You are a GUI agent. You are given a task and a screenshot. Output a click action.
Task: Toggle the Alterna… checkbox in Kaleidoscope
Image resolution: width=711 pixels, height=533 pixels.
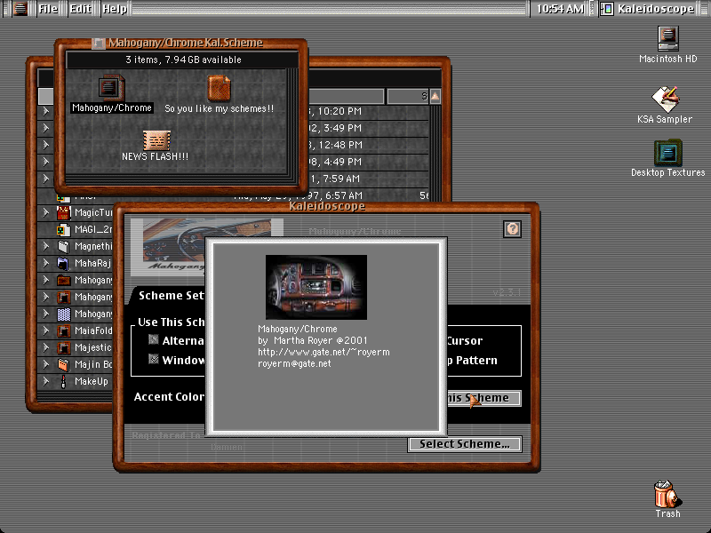(154, 340)
